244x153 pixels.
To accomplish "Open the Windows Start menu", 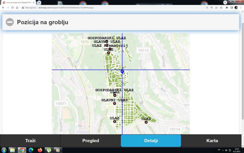I will click(4, 150).
